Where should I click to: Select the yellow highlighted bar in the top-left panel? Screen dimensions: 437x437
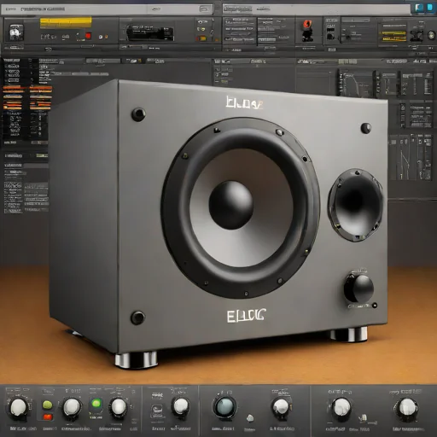[66, 22]
